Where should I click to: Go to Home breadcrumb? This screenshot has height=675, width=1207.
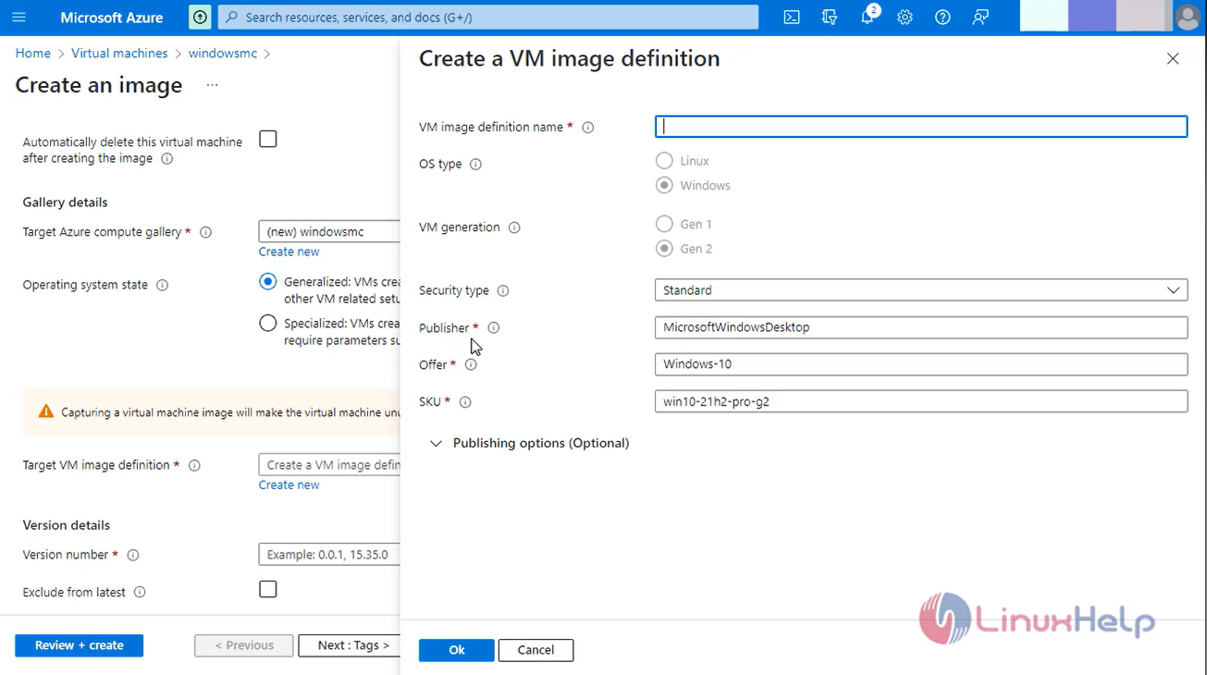click(32, 54)
